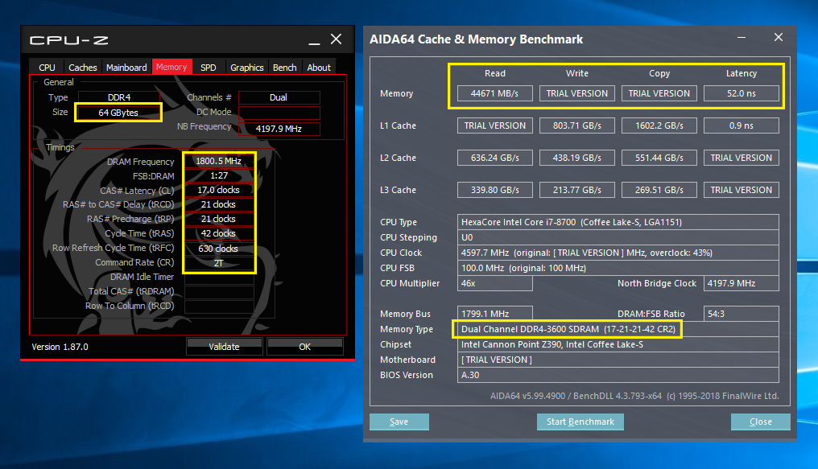Click the NB Frequency value 4197.9 MHz
Image resolution: width=818 pixels, height=469 pixels.
pos(279,129)
